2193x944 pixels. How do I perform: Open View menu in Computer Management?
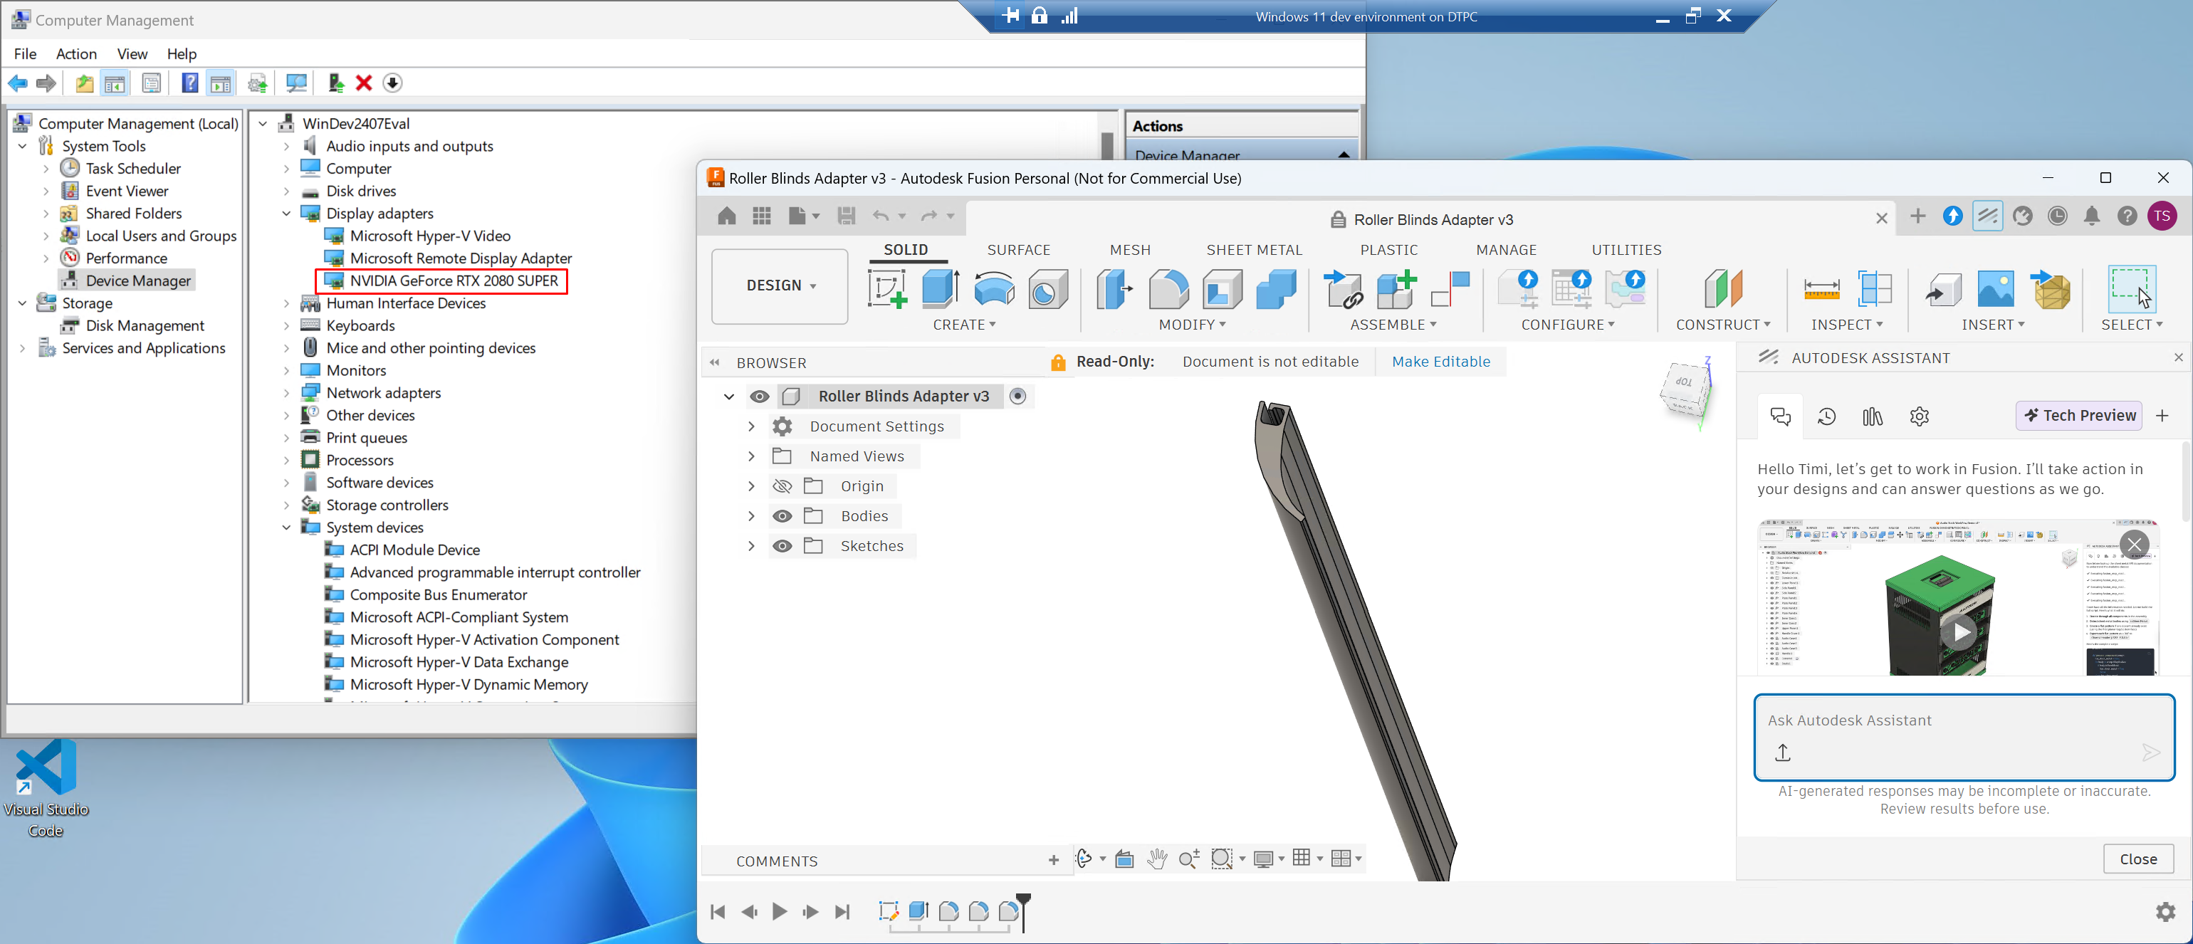point(132,53)
